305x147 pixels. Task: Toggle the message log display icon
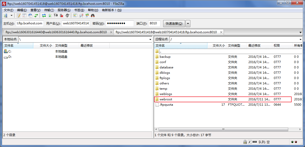click(19, 15)
